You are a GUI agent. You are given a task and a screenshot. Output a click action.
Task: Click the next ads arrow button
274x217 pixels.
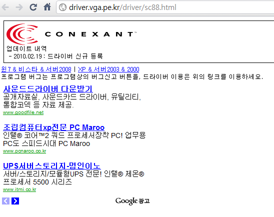(x=15, y=201)
